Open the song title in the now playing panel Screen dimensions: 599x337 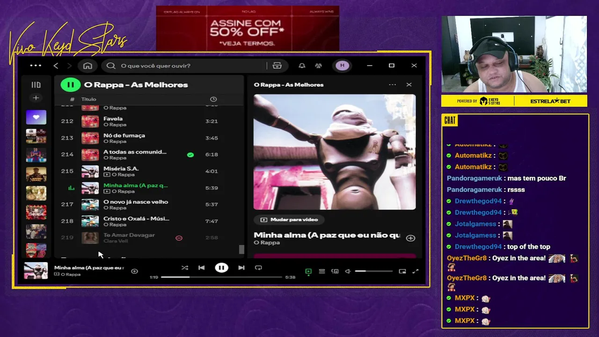[x=327, y=235]
